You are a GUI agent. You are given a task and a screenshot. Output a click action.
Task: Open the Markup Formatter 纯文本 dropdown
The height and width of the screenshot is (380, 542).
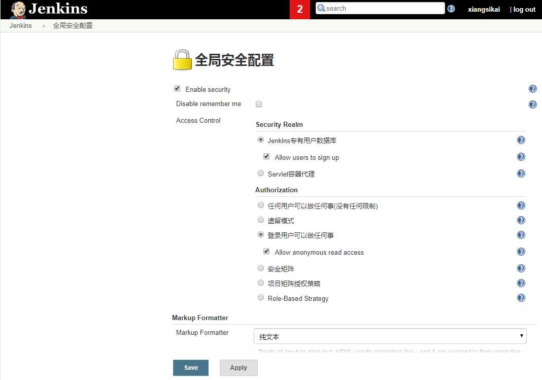(x=390, y=336)
